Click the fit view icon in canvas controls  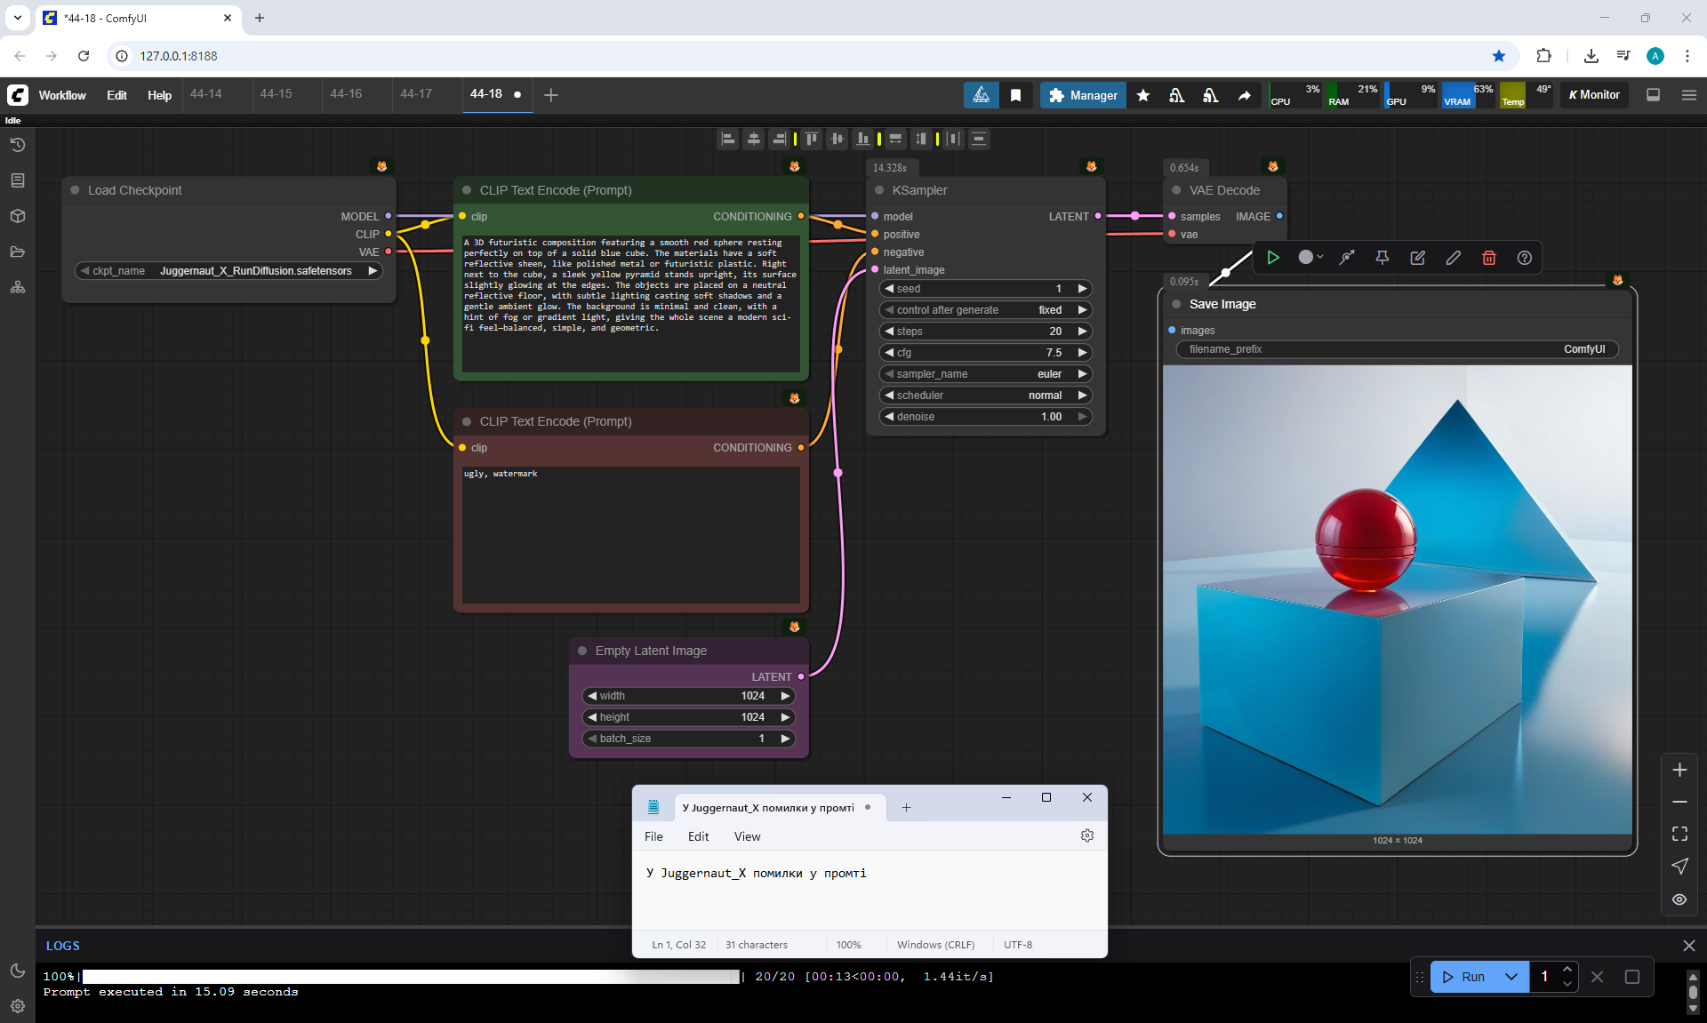(x=1679, y=834)
